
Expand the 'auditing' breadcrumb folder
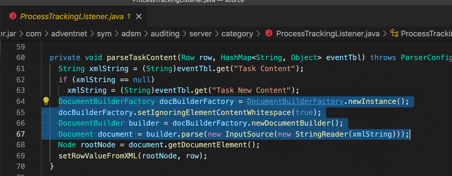[165, 34]
